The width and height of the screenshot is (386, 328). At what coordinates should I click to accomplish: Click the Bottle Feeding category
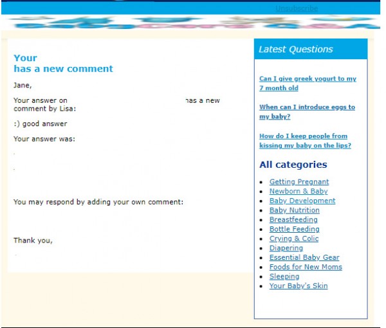294,229
